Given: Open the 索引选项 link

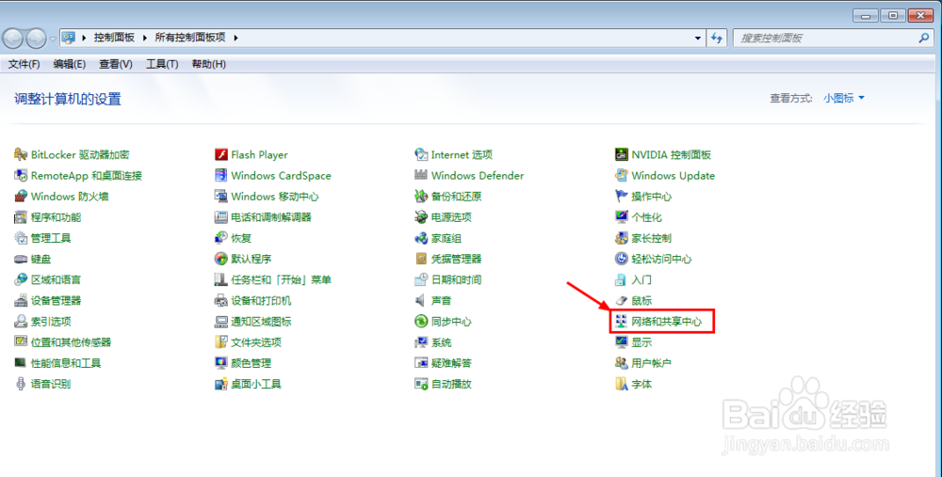Looking at the screenshot, I should (51, 322).
